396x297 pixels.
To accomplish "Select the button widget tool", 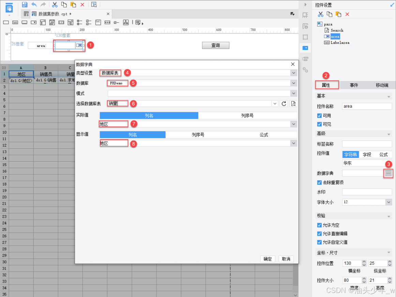I will [25, 22].
